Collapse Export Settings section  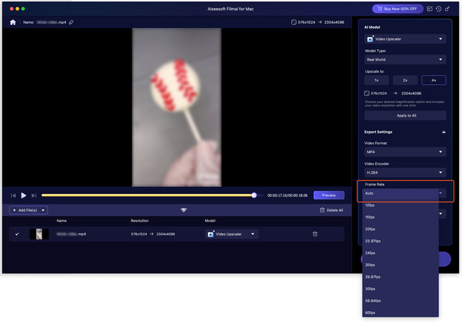click(x=444, y=132)
